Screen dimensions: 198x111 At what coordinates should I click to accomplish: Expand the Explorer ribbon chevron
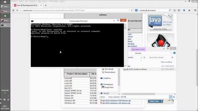[x=171, y=53]
